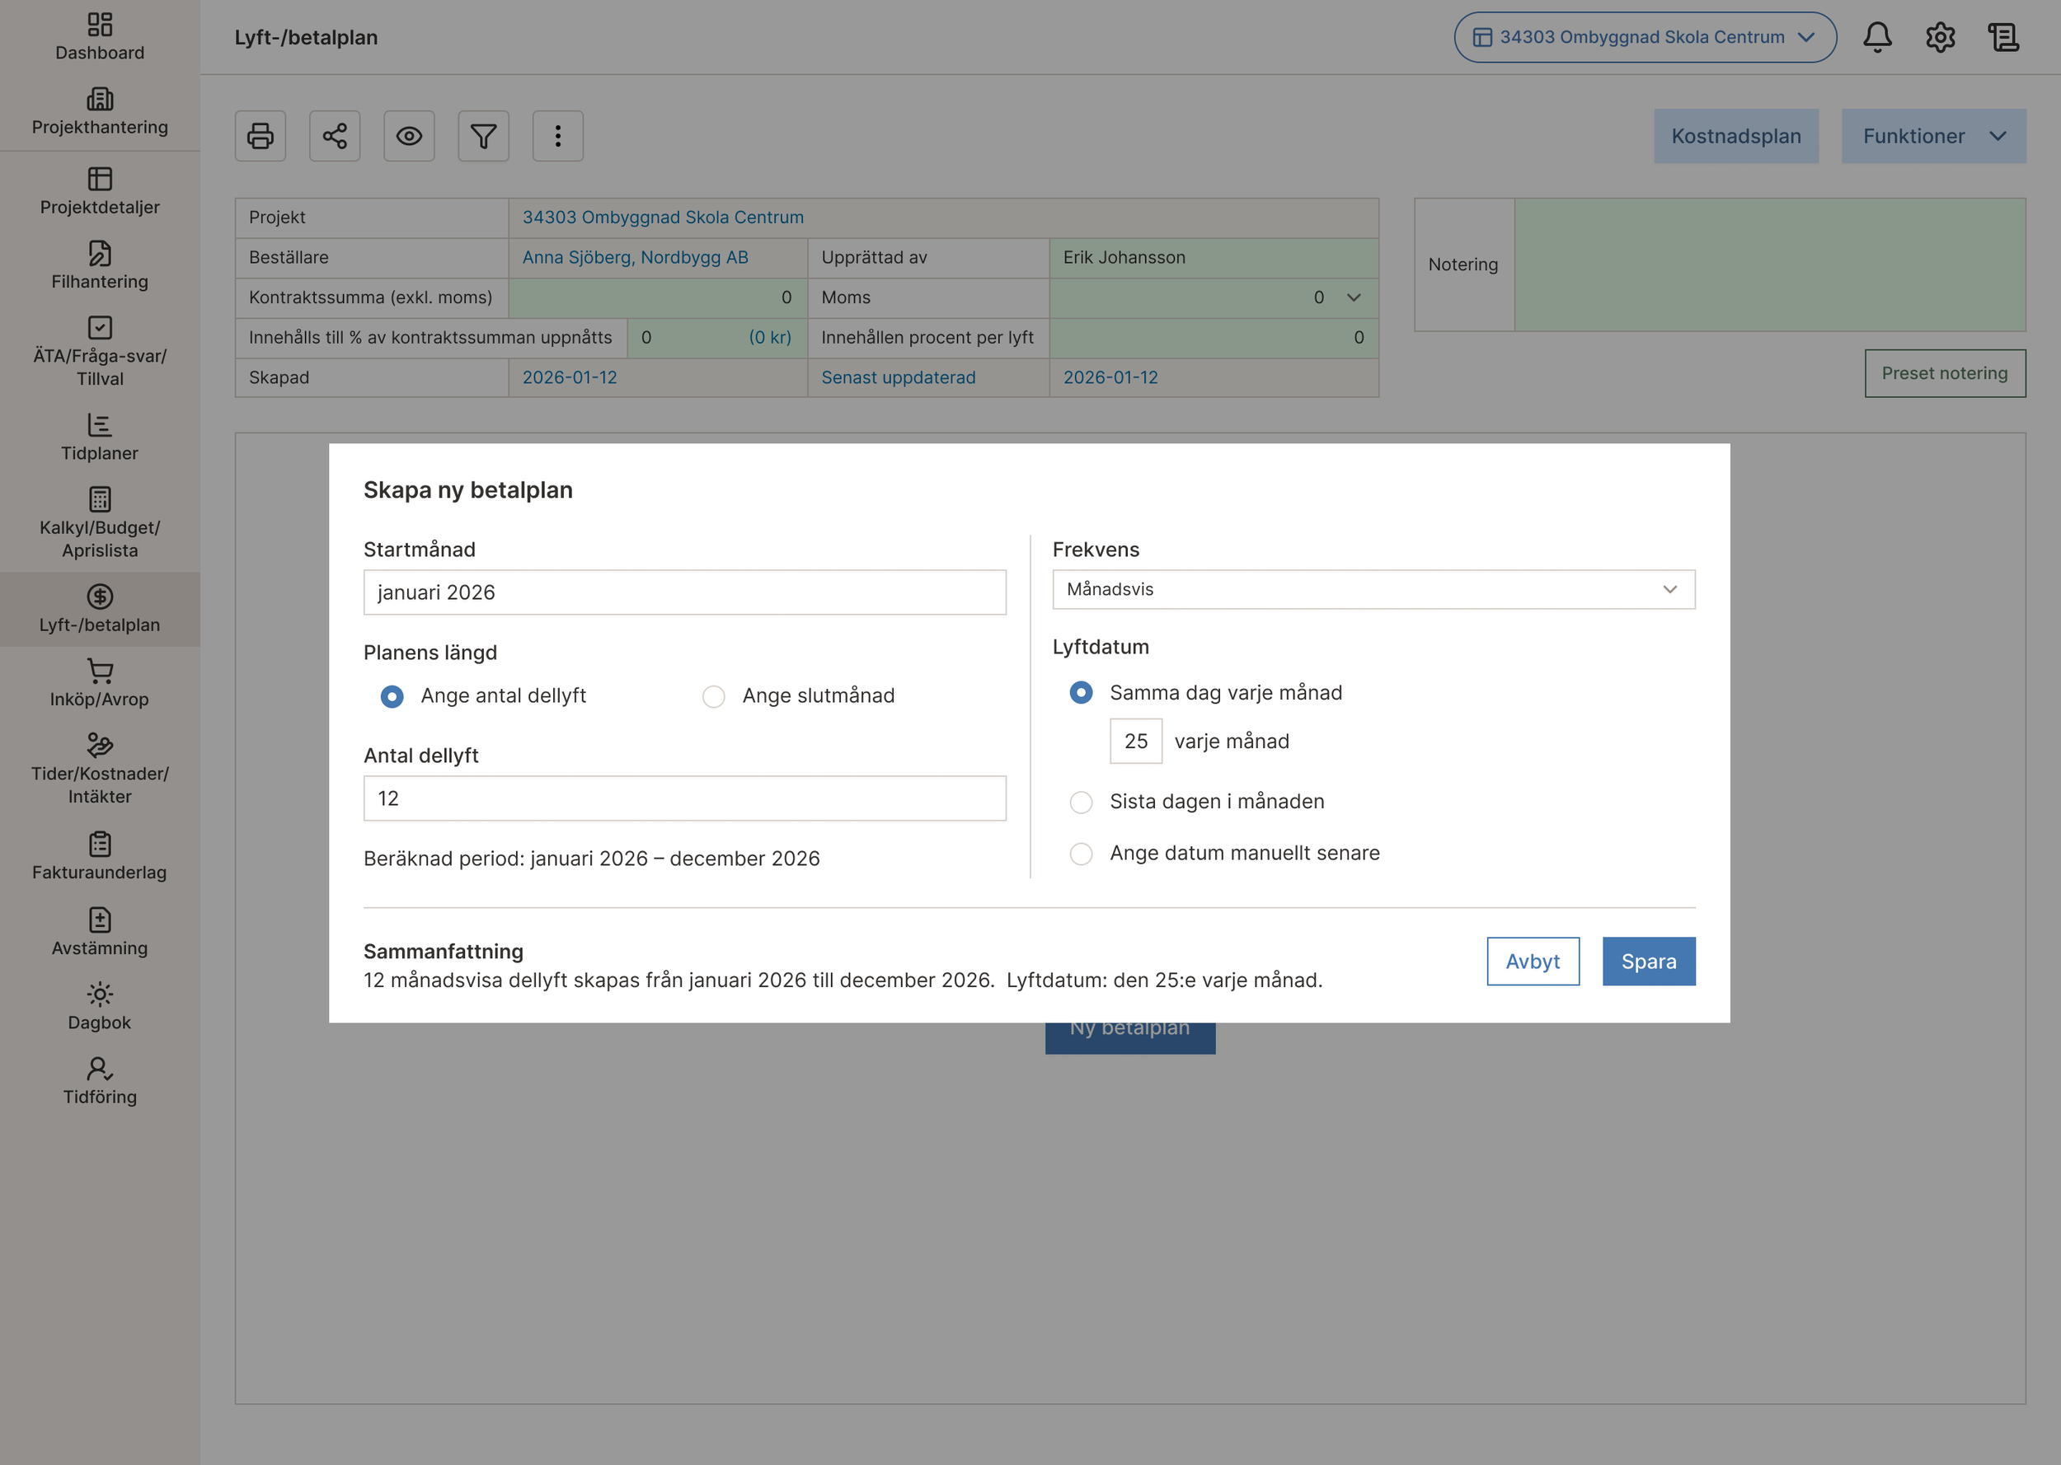The width and height of the screenshot is (2061, 1465).
Task: Click the share icon in the toolbar
Action: tap(335, 136)
